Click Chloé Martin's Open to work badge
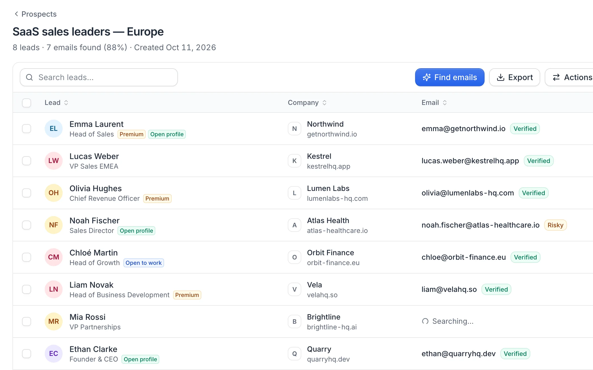Screen dimensions: 593x370 coord(144,263)
